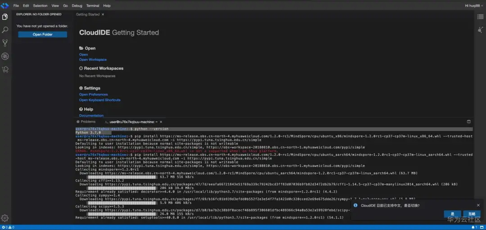Click '忽略' to dismiss language notification
This screenshot has height=230, width=486.
click(472, 214)
